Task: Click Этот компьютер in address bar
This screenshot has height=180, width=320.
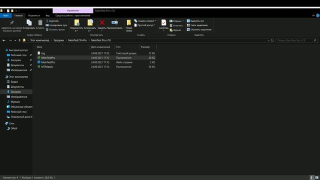Action: coord(39,40)
